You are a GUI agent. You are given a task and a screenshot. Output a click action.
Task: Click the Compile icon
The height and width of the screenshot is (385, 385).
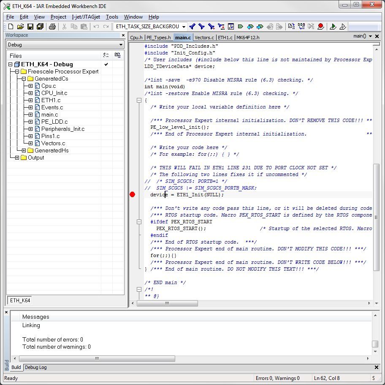pos(291,27)
